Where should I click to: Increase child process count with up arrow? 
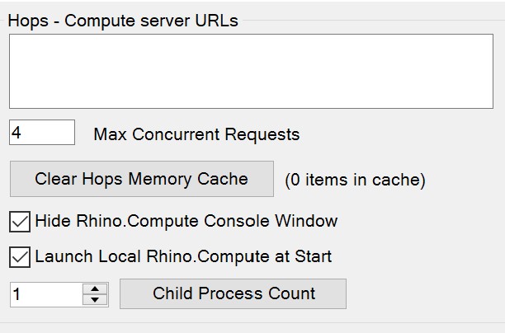97,288
